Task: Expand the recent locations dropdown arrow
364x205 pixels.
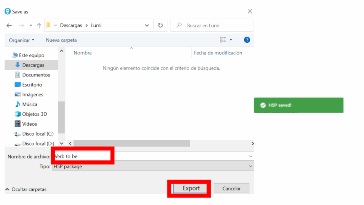Action: point(31,26)
